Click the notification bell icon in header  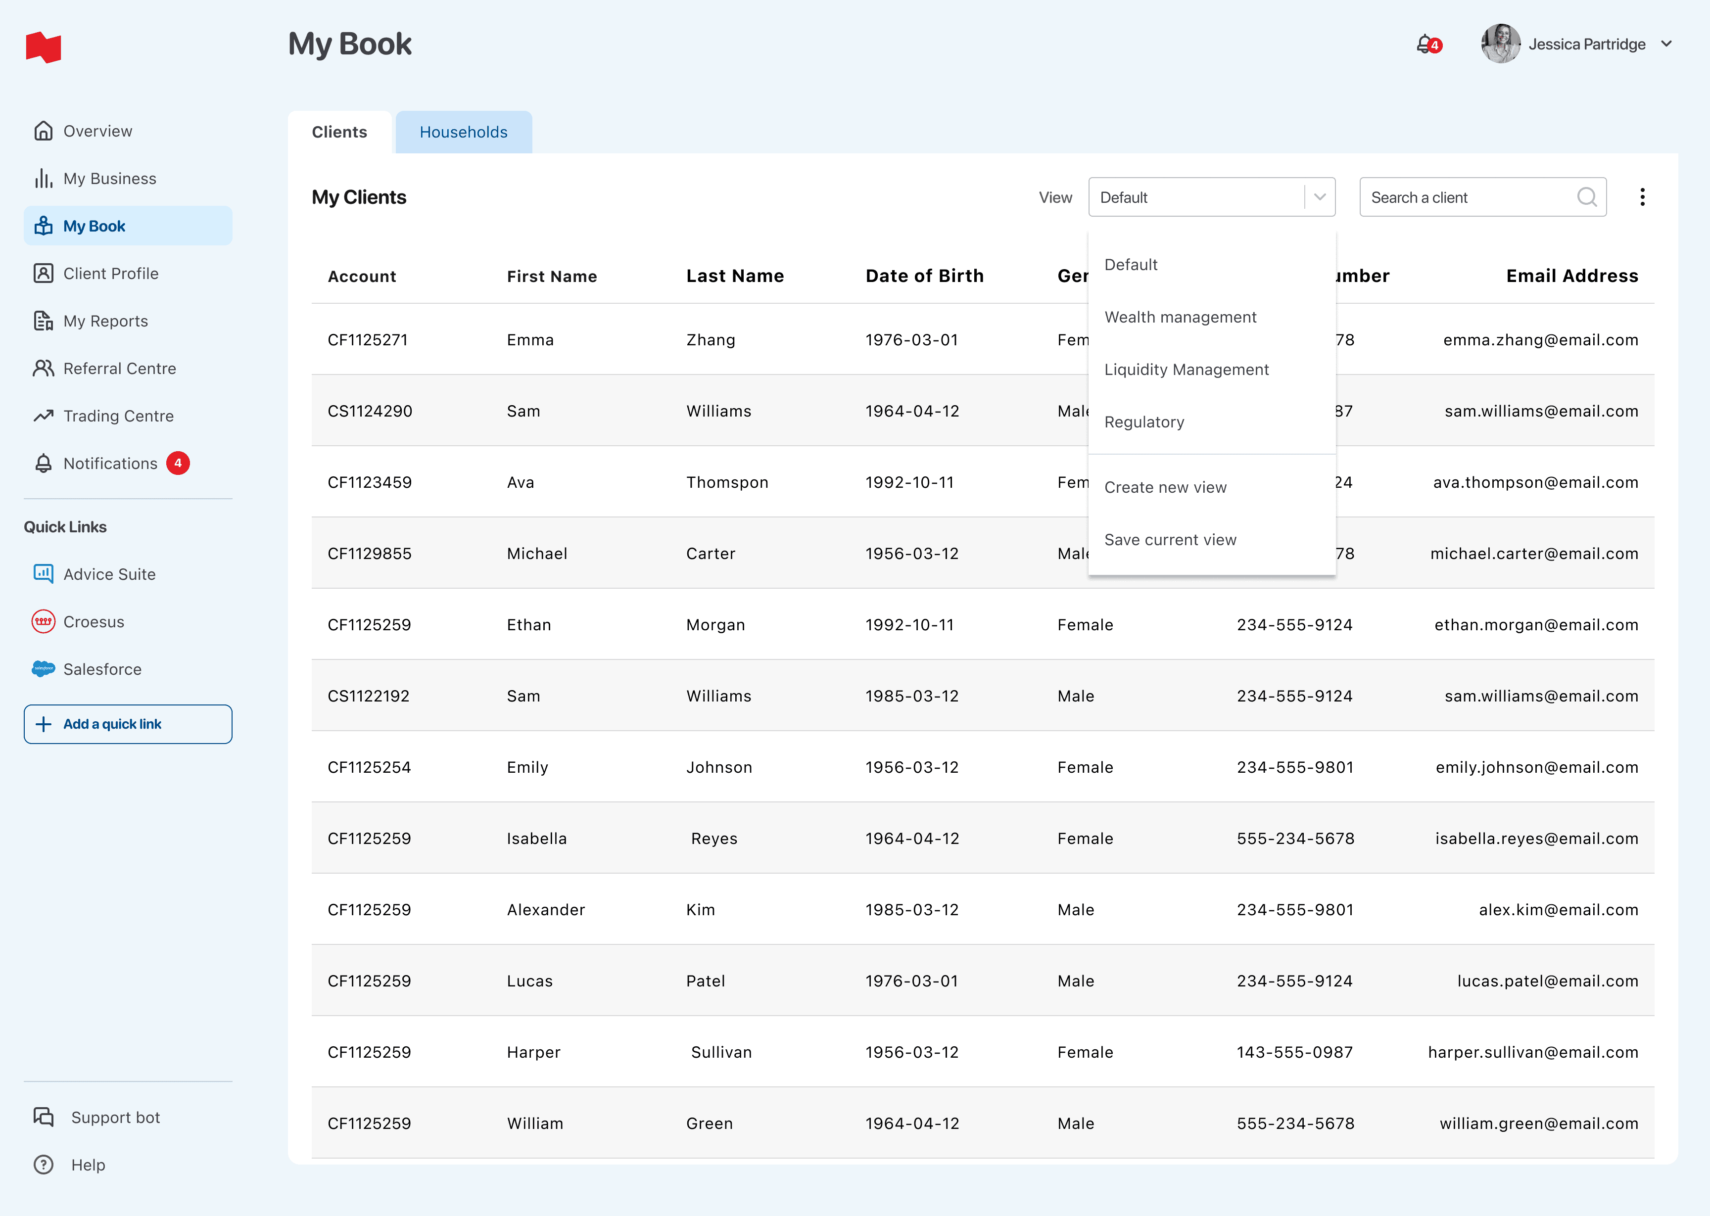(x=1425, y=44)
